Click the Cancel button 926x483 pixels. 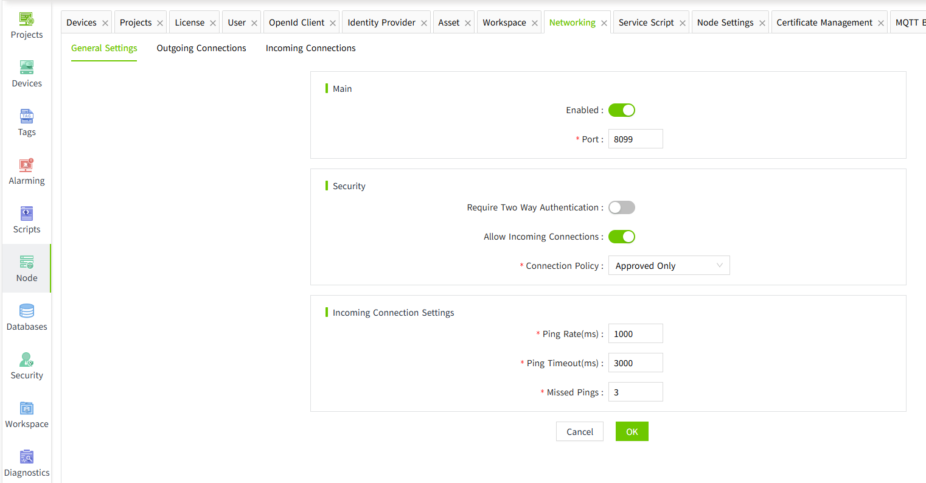click(x=579, y=431)
